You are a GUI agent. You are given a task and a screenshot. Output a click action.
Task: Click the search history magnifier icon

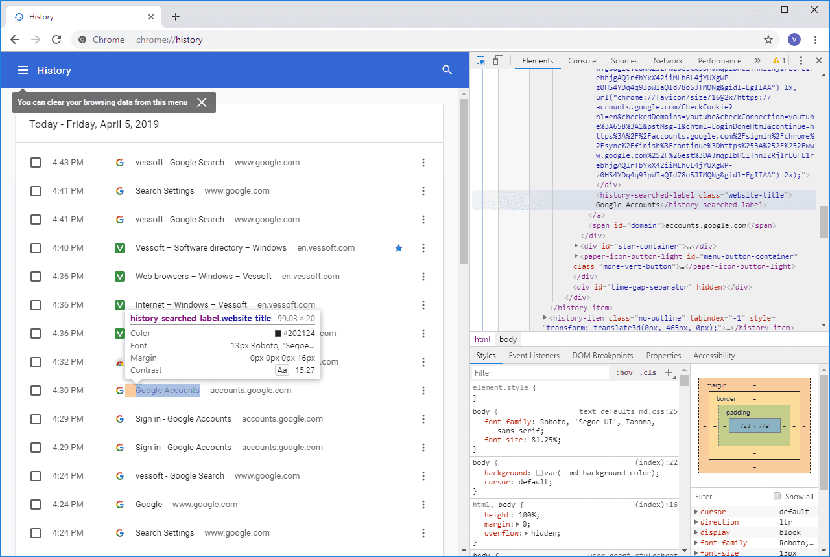(x=447, y=70)
